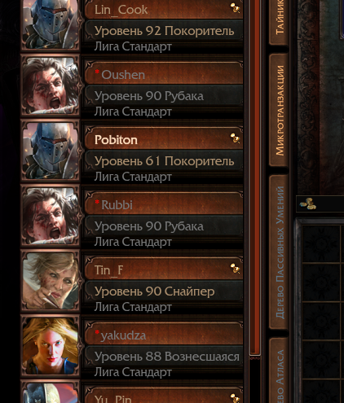This screenshot has height=403, width=344.
Task: Click the red asterisk beside Oushen
Action: click(97, 72)
